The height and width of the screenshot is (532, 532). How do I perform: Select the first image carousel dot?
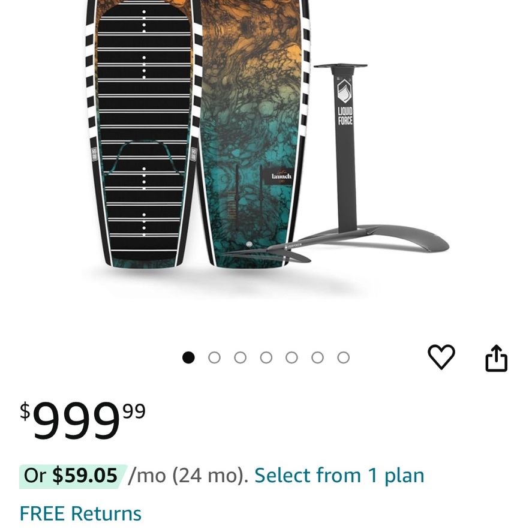tap(188, 357)
